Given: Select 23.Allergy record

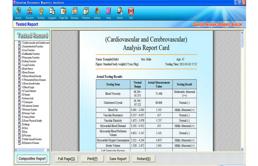Looking at the screenshot, I should tap(25, 124).
